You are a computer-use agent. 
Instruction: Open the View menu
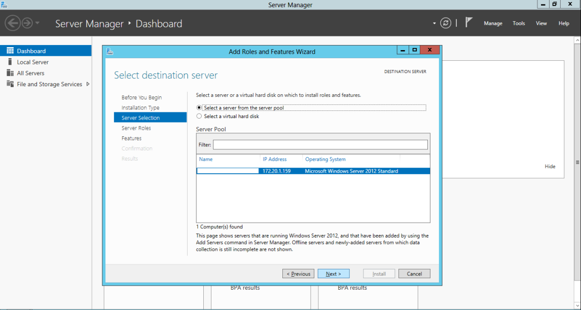[541, 23]
